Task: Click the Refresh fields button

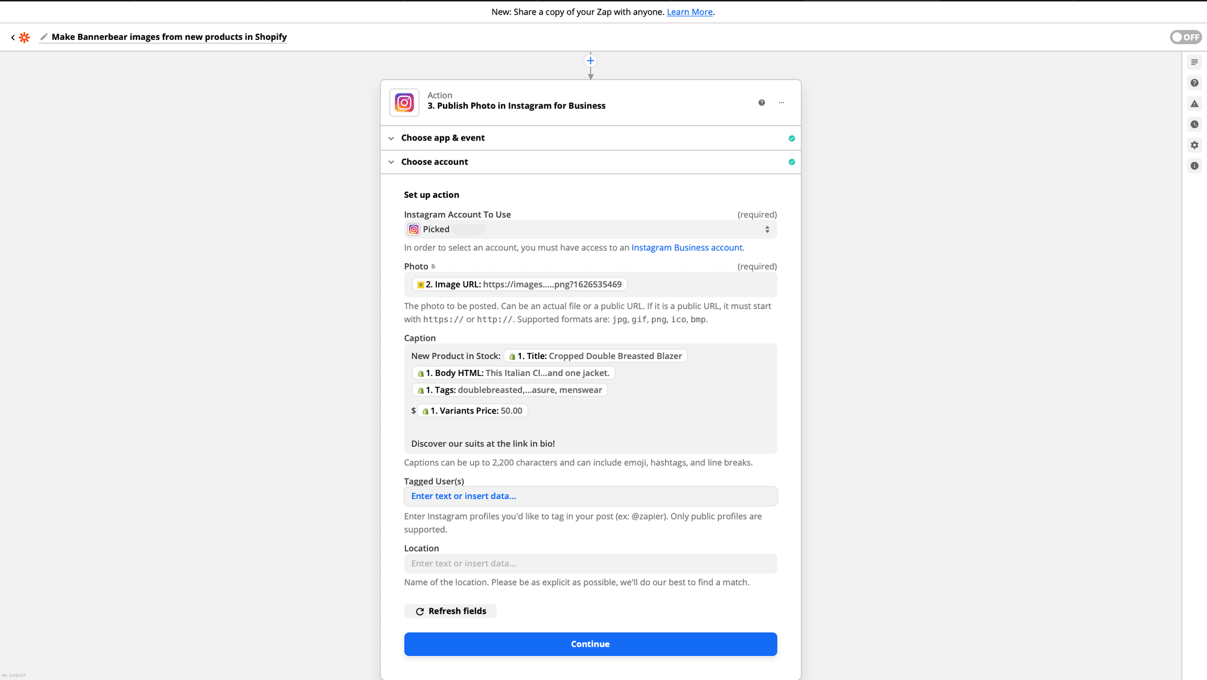Action: click(x=450, y=611)
